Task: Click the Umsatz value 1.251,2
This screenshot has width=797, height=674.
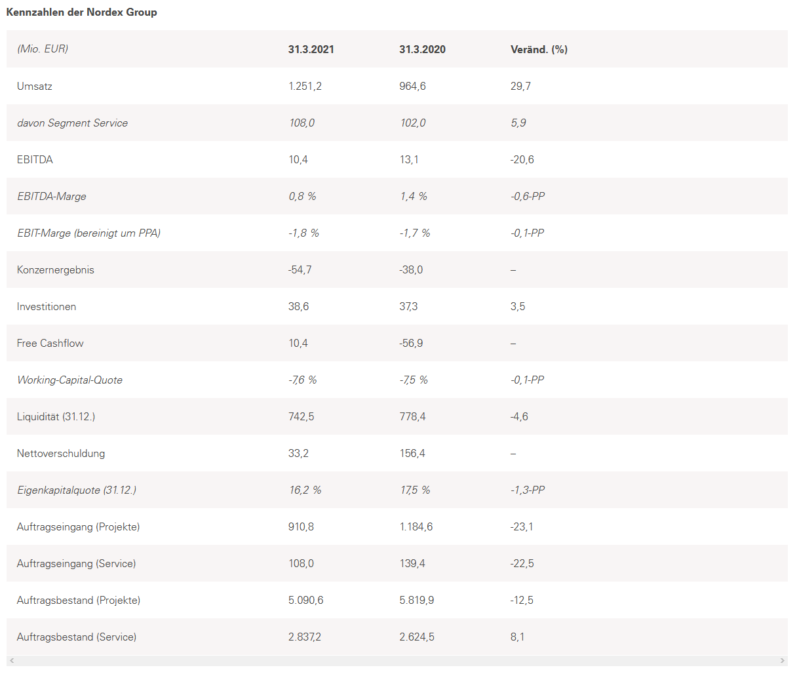Action: click(x=305, y=86)
